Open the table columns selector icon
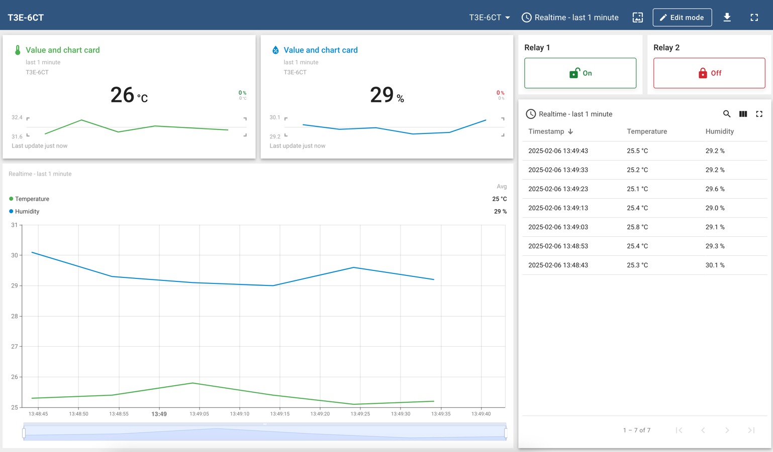Viewport: 773px width, 452px height. coord(743,114)
